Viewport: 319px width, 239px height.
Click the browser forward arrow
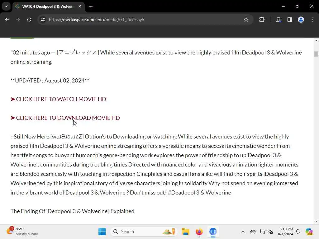coord(18,20)
